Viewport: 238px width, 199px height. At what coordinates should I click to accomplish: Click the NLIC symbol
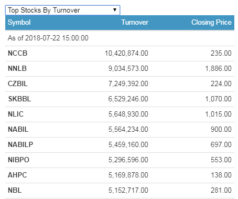click(16, 114)
